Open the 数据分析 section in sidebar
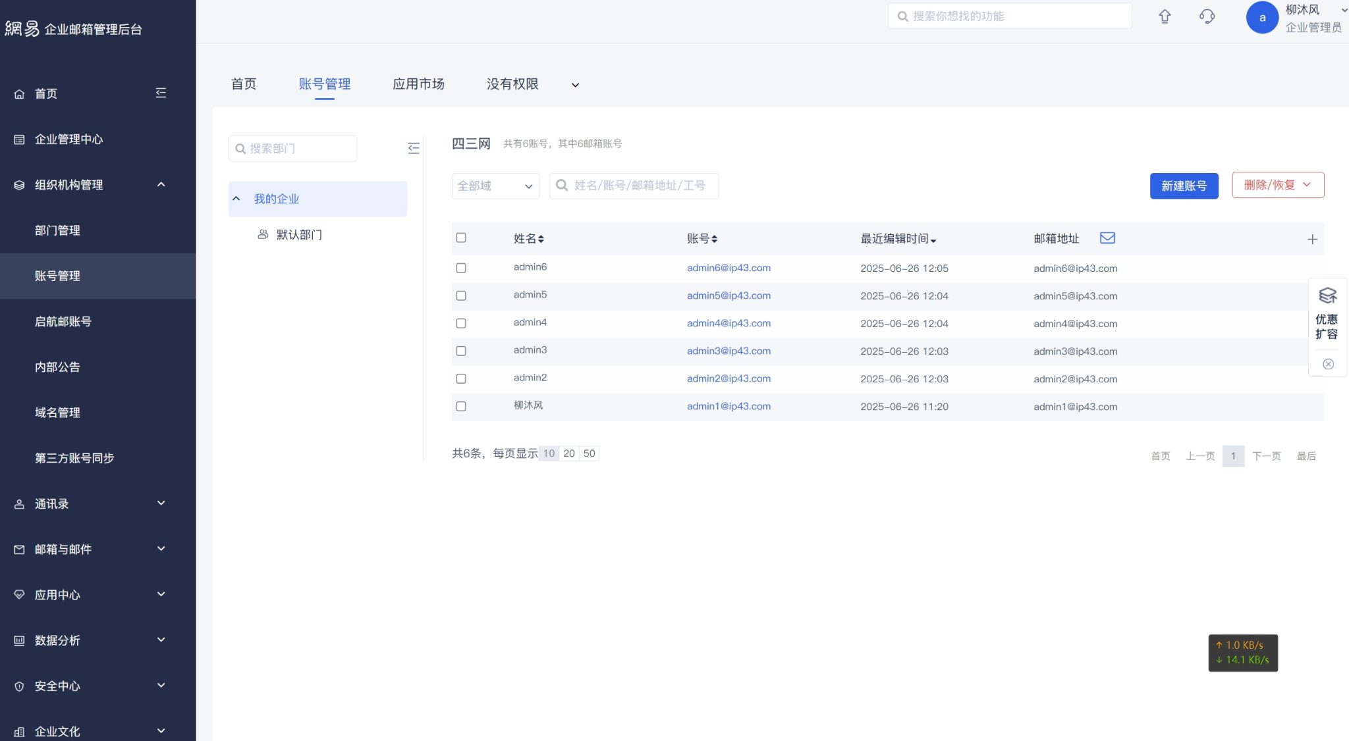The image size is (1349, 741). click(58, 640)
